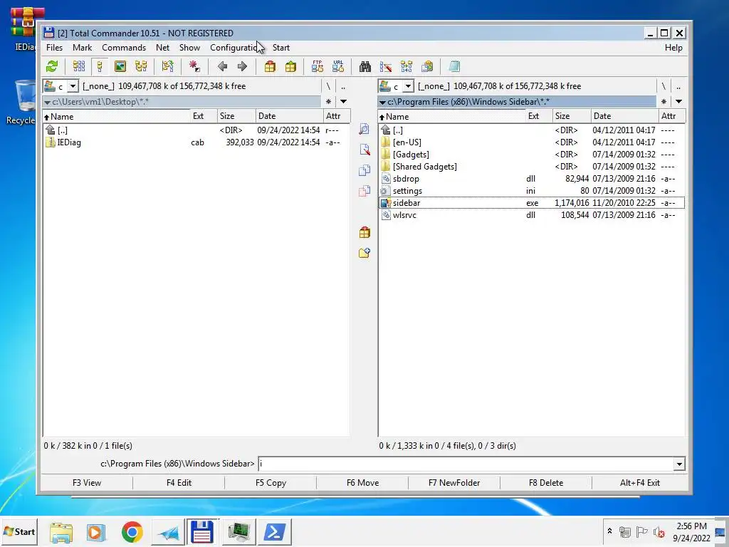Open the Start menu item in menubar
This screenshot has width=729, height=547.
click(x=280, y=48)
